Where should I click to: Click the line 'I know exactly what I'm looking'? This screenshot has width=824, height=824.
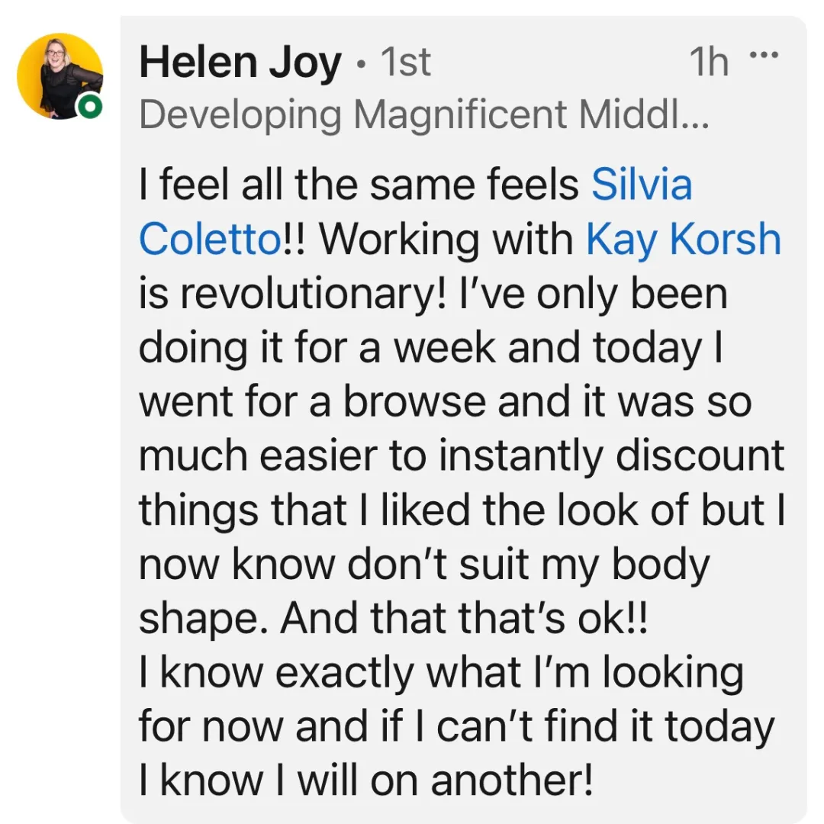coord(441,674)
